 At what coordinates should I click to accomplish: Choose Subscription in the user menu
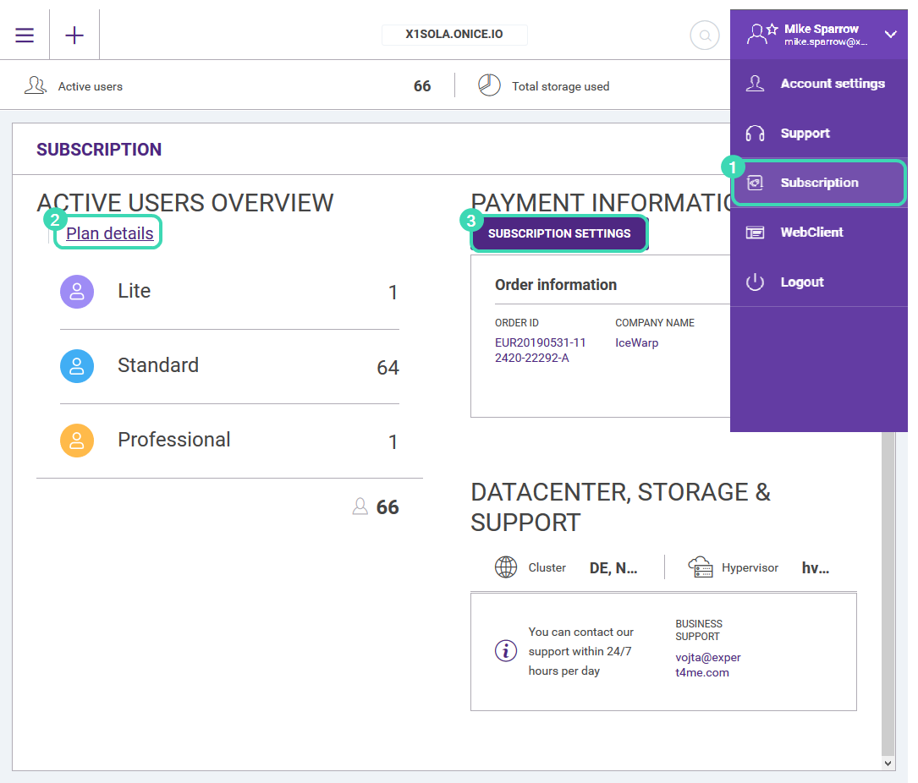coord(819,183)
